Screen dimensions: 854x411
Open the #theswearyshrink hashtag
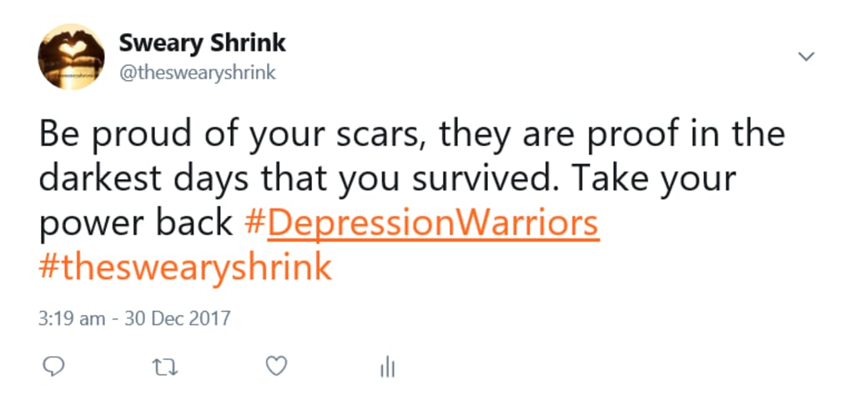coord(185,268)
